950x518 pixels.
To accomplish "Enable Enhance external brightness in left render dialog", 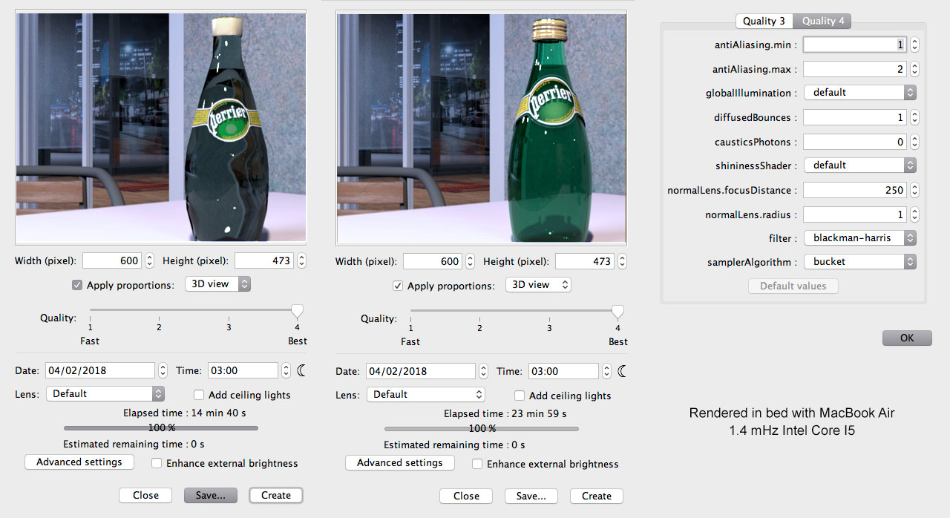I will 157,463.
